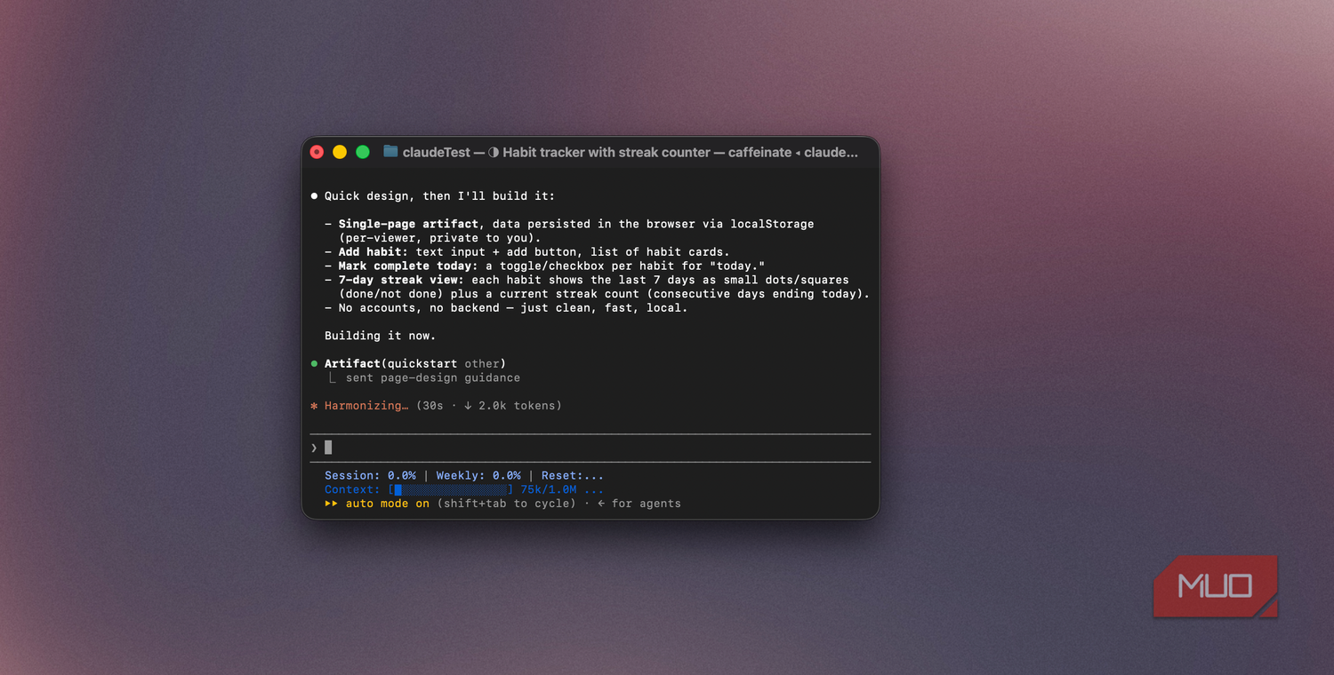Click the Weekly: 0.0% status text
The width and height of the screenshot is (1334, 675).
[x=478, y=476]
